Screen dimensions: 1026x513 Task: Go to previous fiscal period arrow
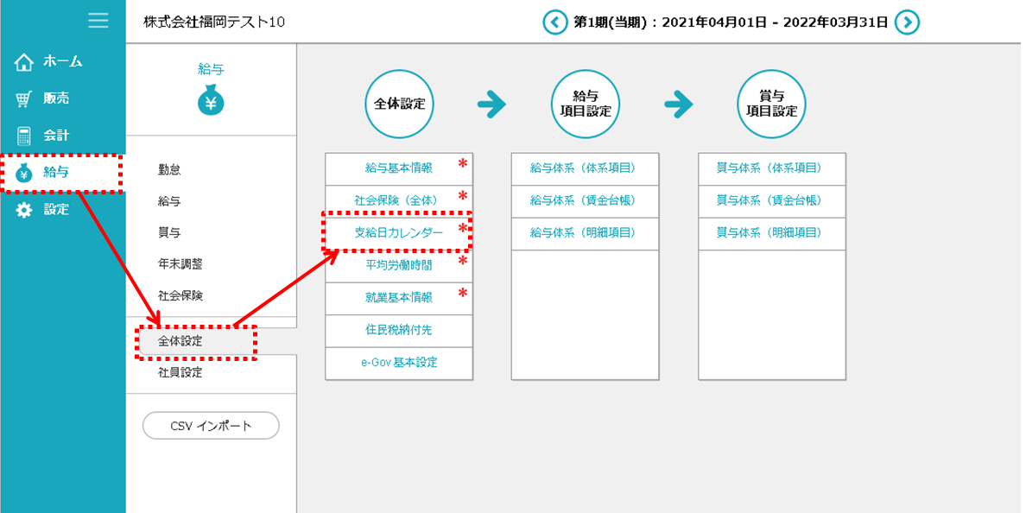[555, 22]
